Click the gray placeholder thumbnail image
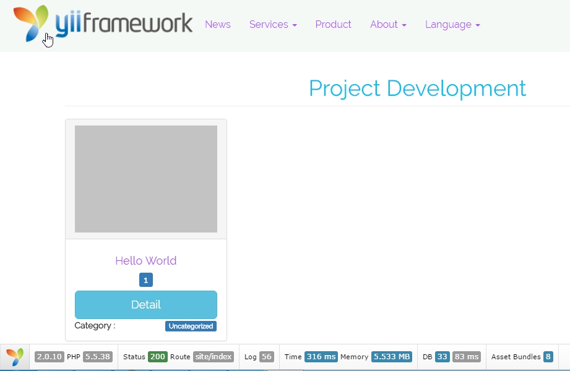Image resolution: width=570 pixels, height=371 pixels. (145, 179)
